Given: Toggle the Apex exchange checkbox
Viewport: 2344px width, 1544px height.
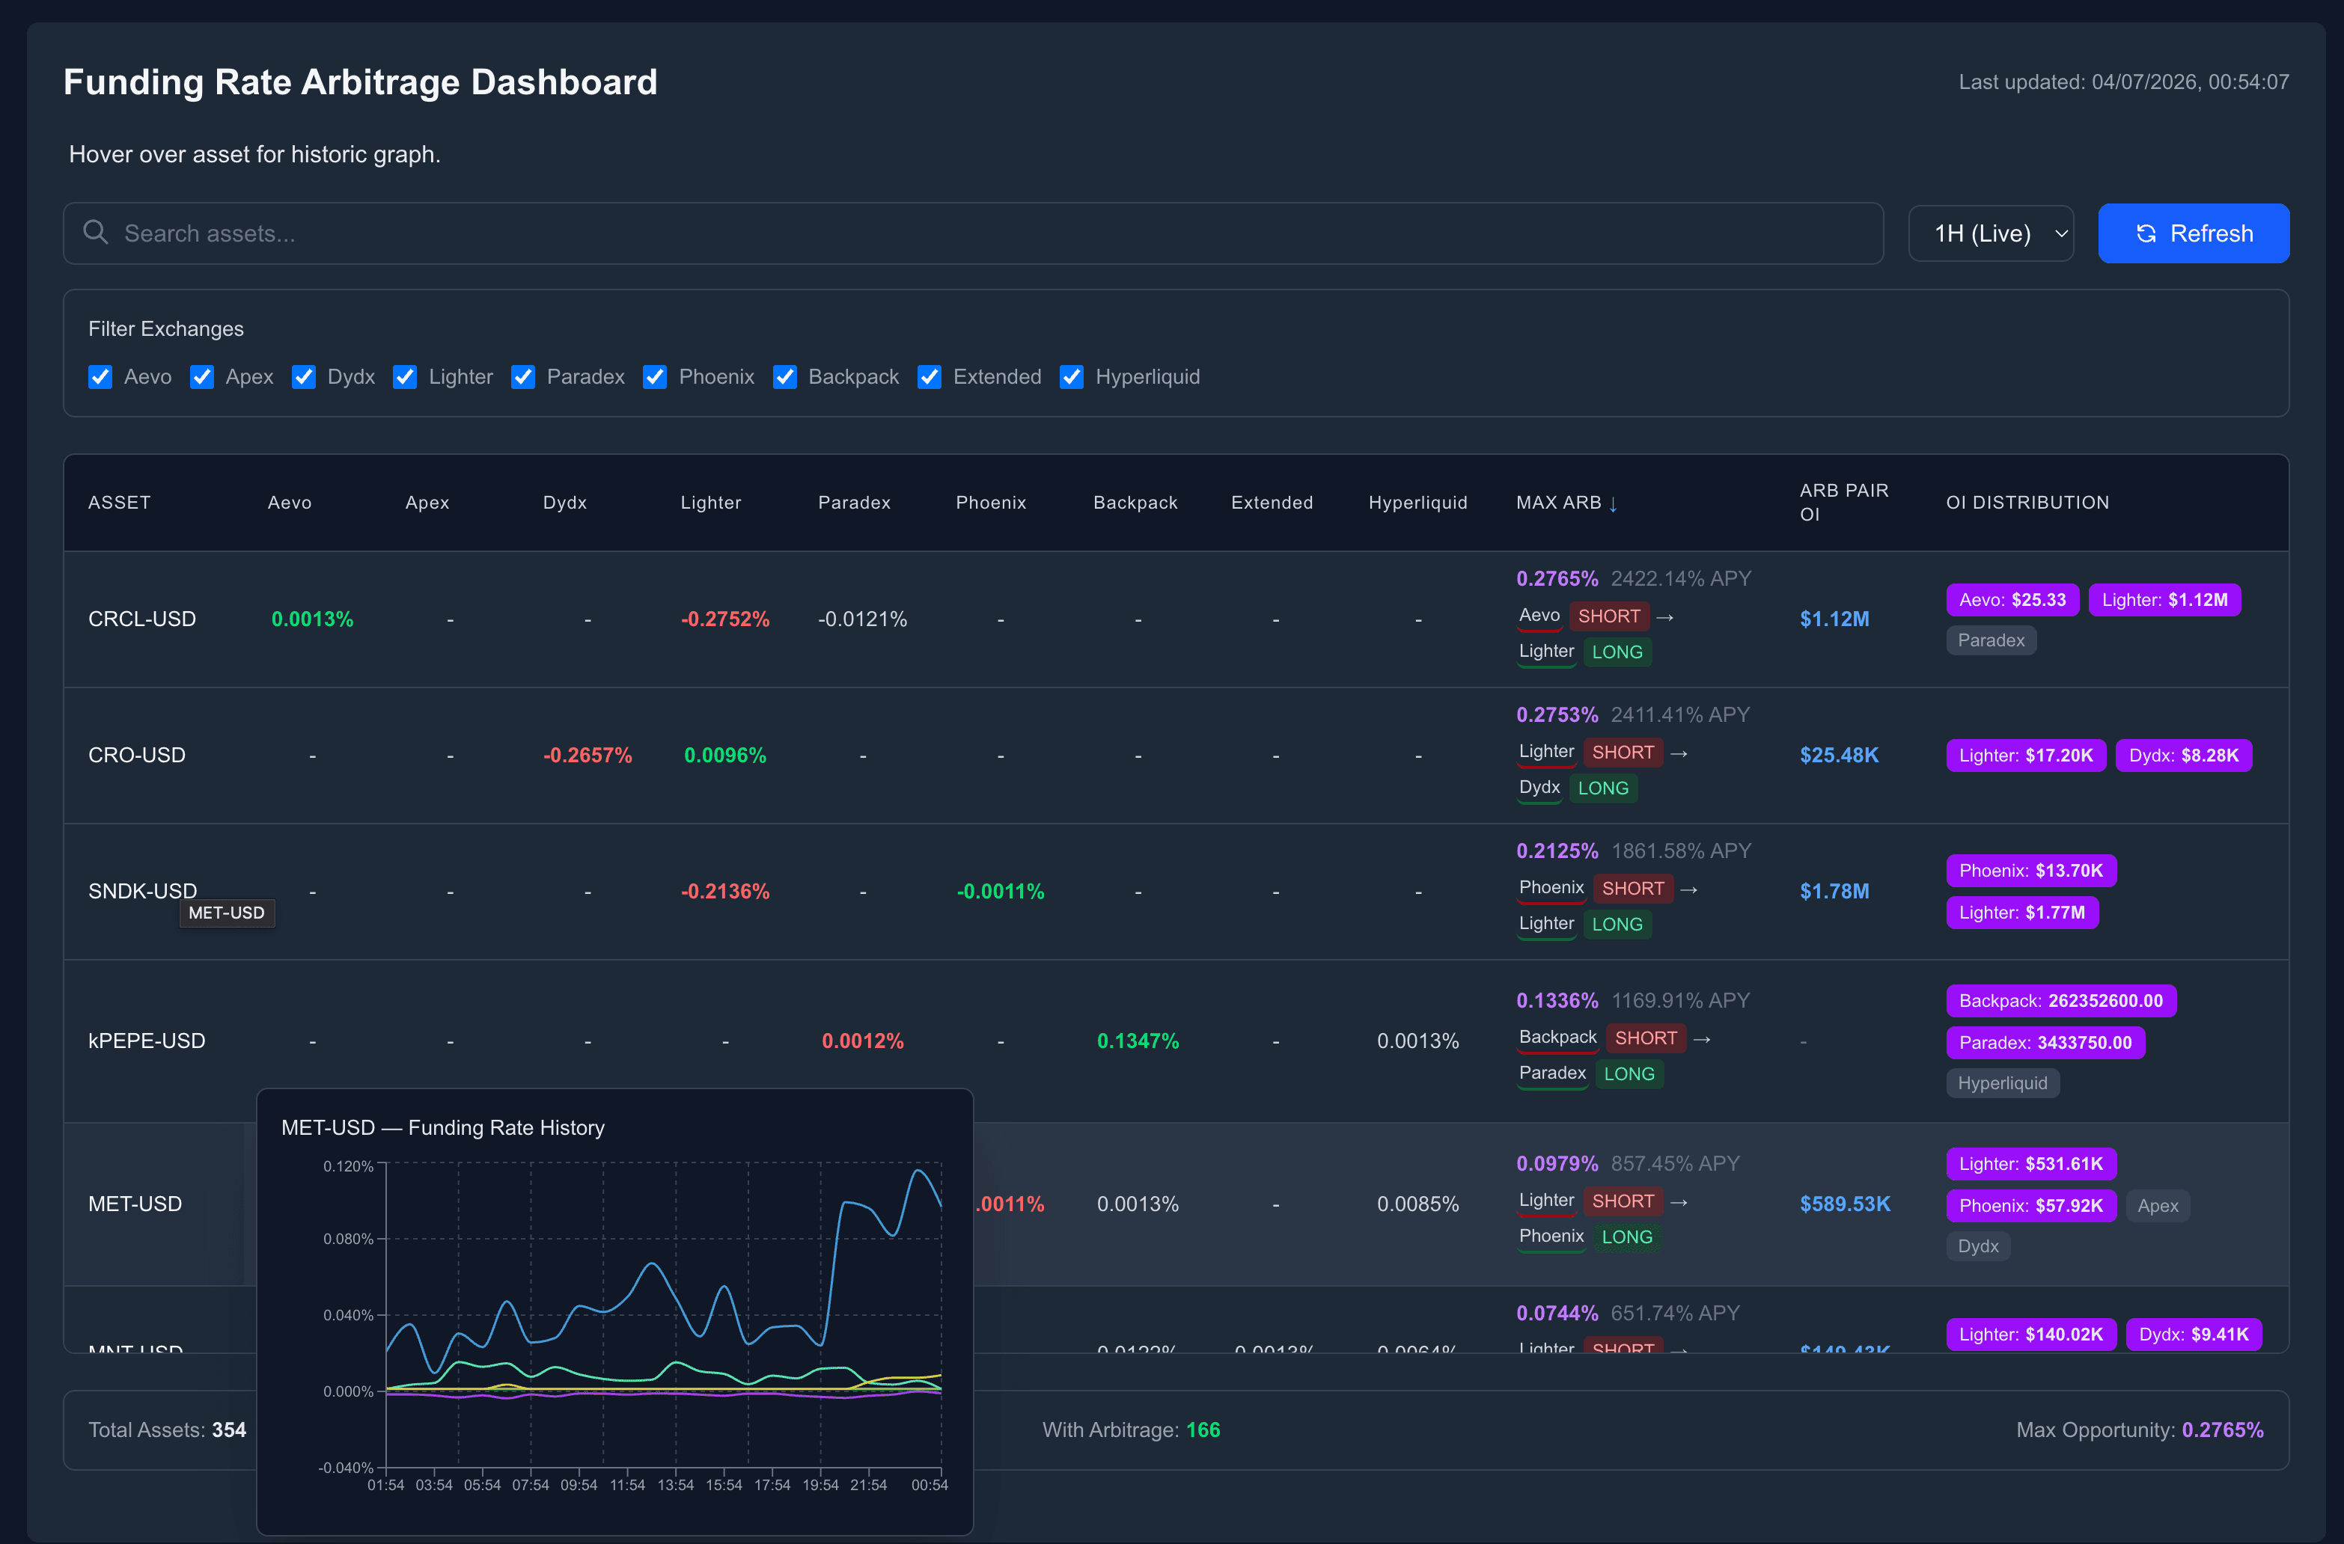Looking at the screenshot, I should [x=202, y=377].
